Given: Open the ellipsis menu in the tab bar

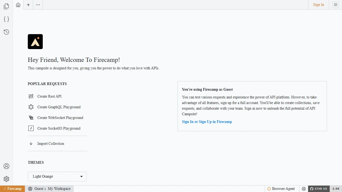Looking at the screenshot, I should coord(38,5).
